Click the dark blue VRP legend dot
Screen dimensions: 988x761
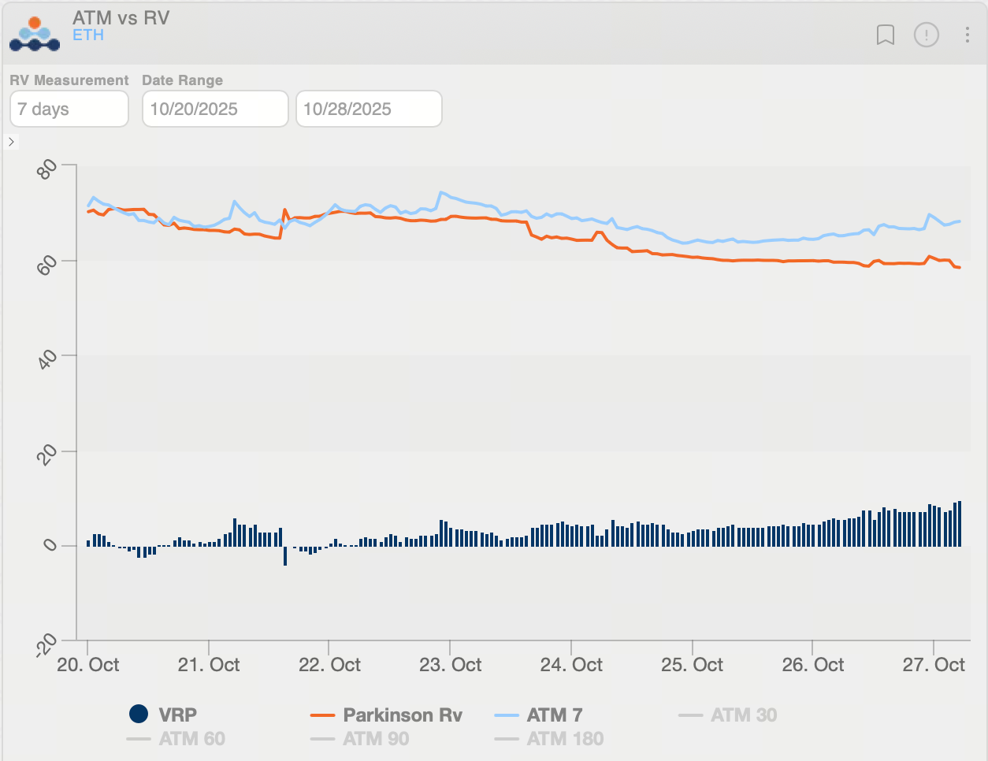pyautogui.click(x=139, y=714)
